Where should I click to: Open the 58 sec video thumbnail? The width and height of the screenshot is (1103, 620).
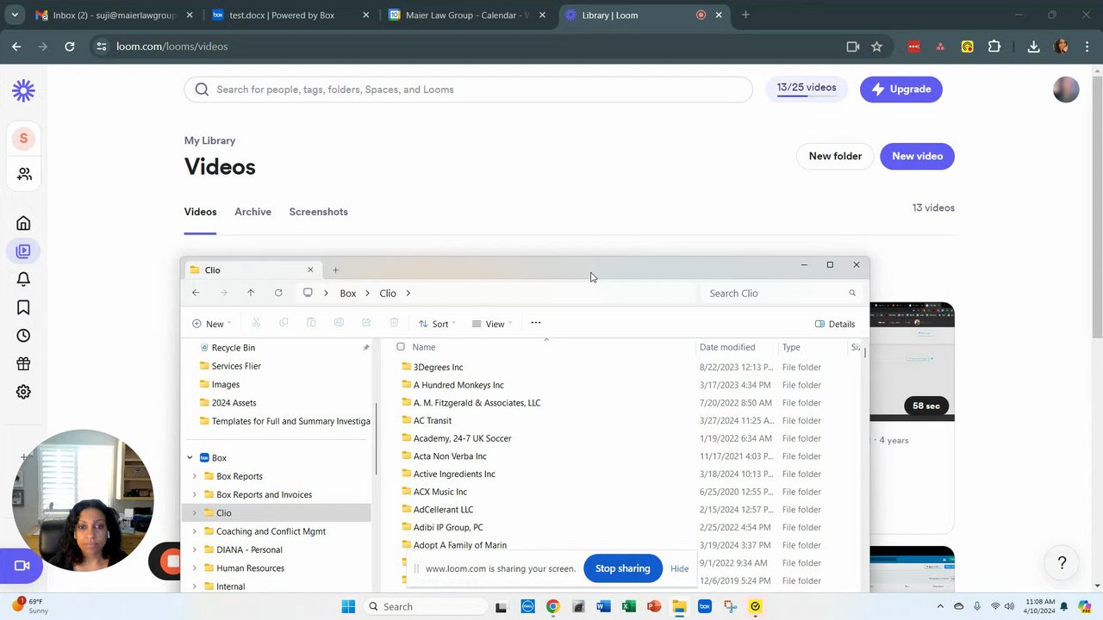(x=912, y=362)
